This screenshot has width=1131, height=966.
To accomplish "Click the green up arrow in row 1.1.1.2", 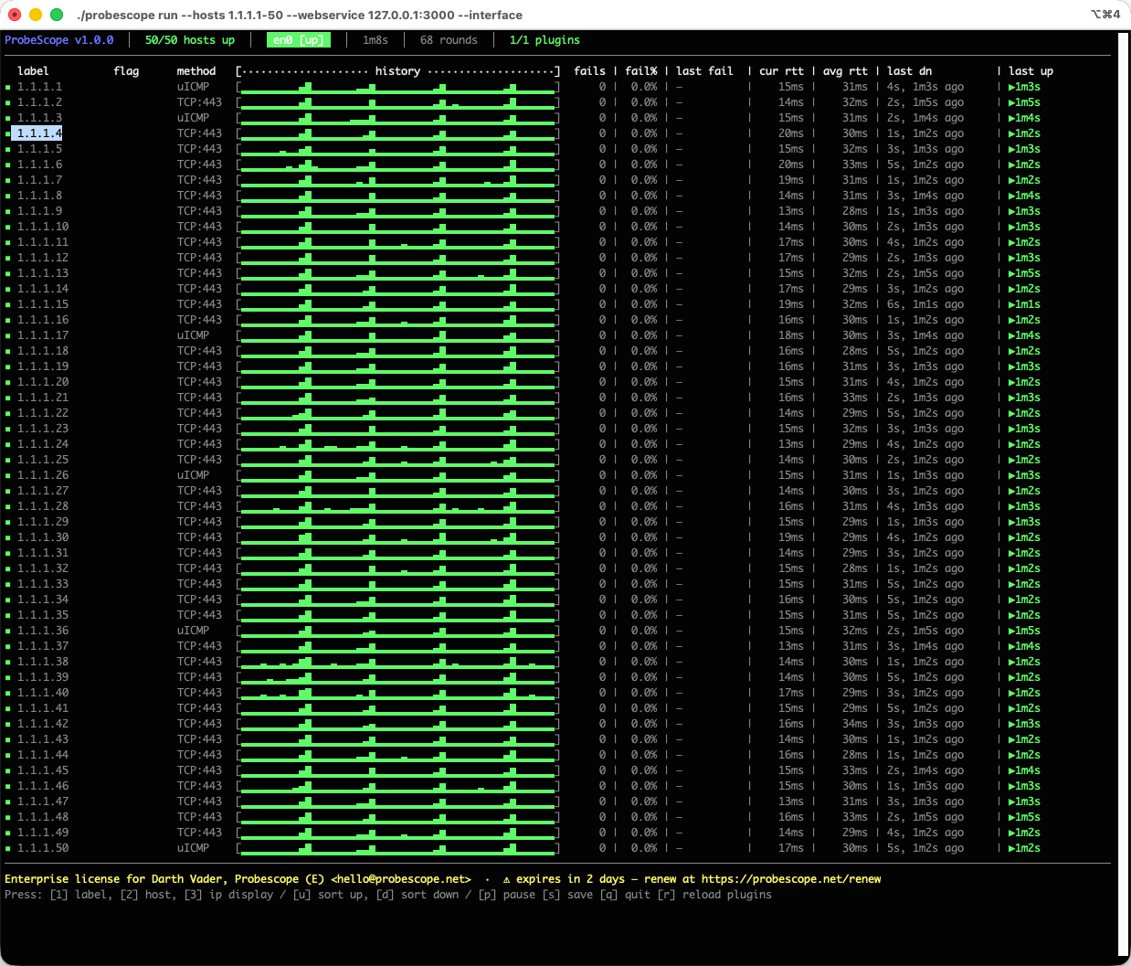I will (1012, 102).
